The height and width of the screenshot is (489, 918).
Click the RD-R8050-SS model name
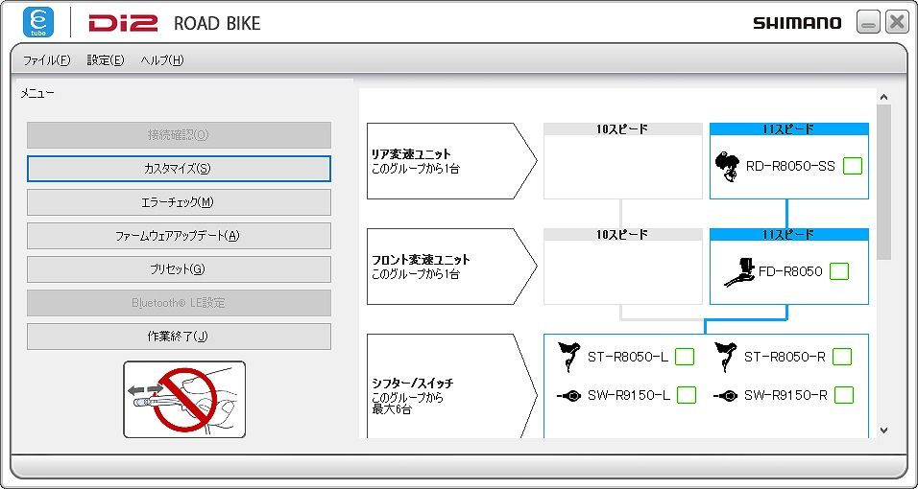[x=790, y=167]
